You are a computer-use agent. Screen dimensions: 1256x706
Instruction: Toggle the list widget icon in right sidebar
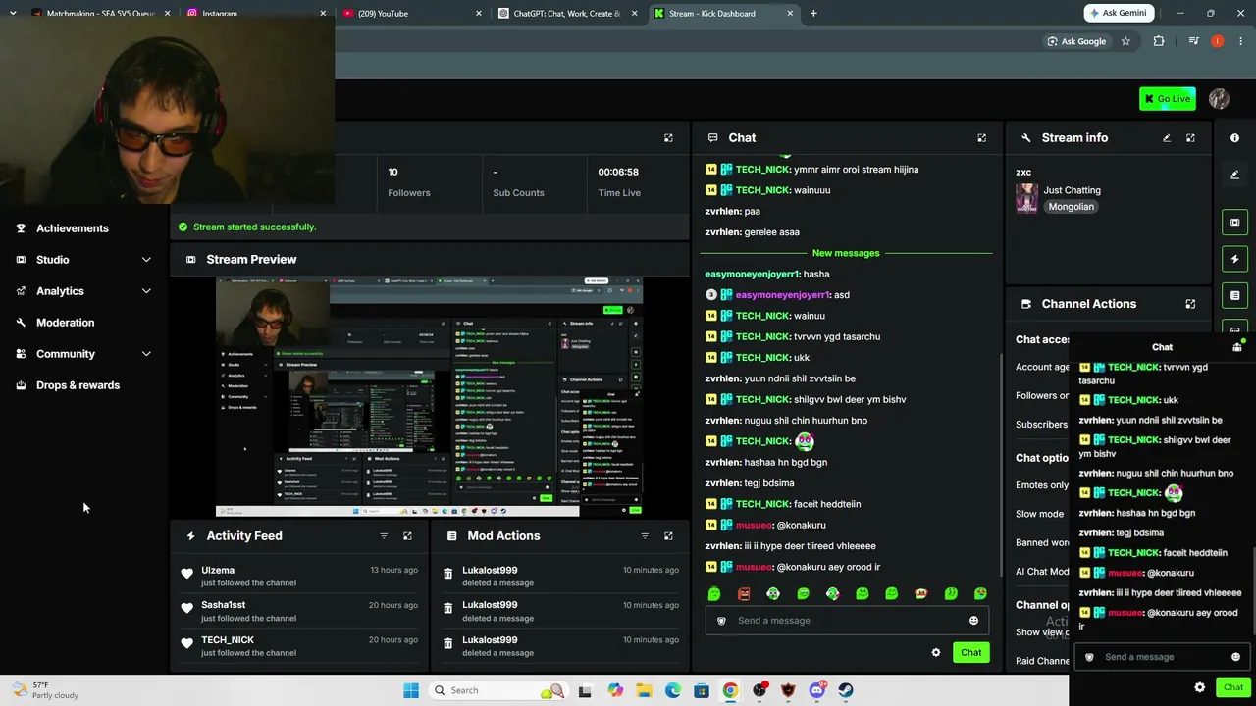coord(1234,295)
